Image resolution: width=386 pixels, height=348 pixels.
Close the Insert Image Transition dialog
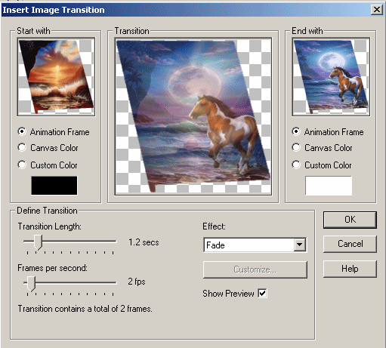[x=377, y=10]
